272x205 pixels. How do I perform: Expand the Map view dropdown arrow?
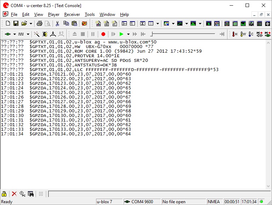point(173,23)
